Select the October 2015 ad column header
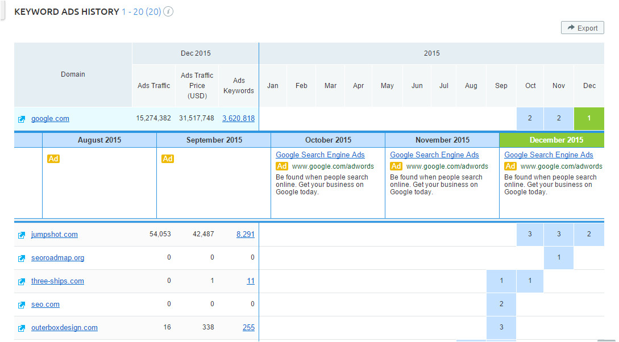This screenshot has height=342, width=619. pyautogui.click(x=328, y=140)
